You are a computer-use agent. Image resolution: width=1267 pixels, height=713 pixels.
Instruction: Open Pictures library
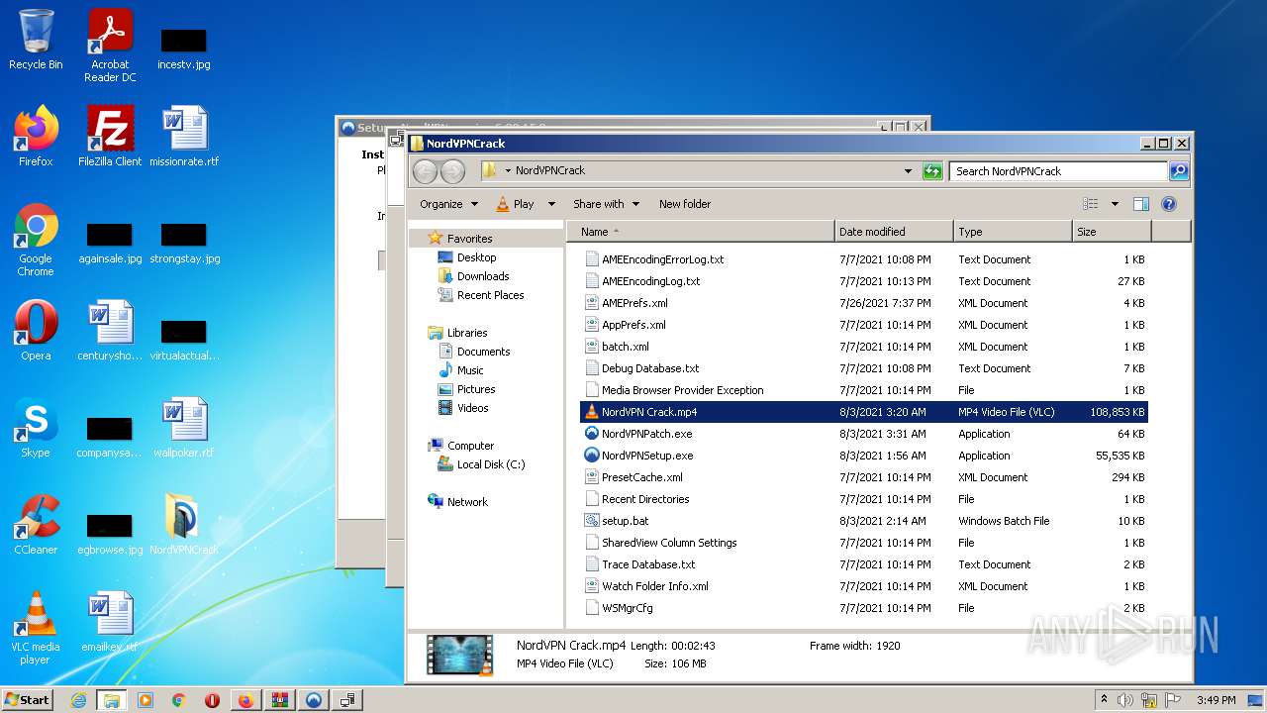[476, 389]
